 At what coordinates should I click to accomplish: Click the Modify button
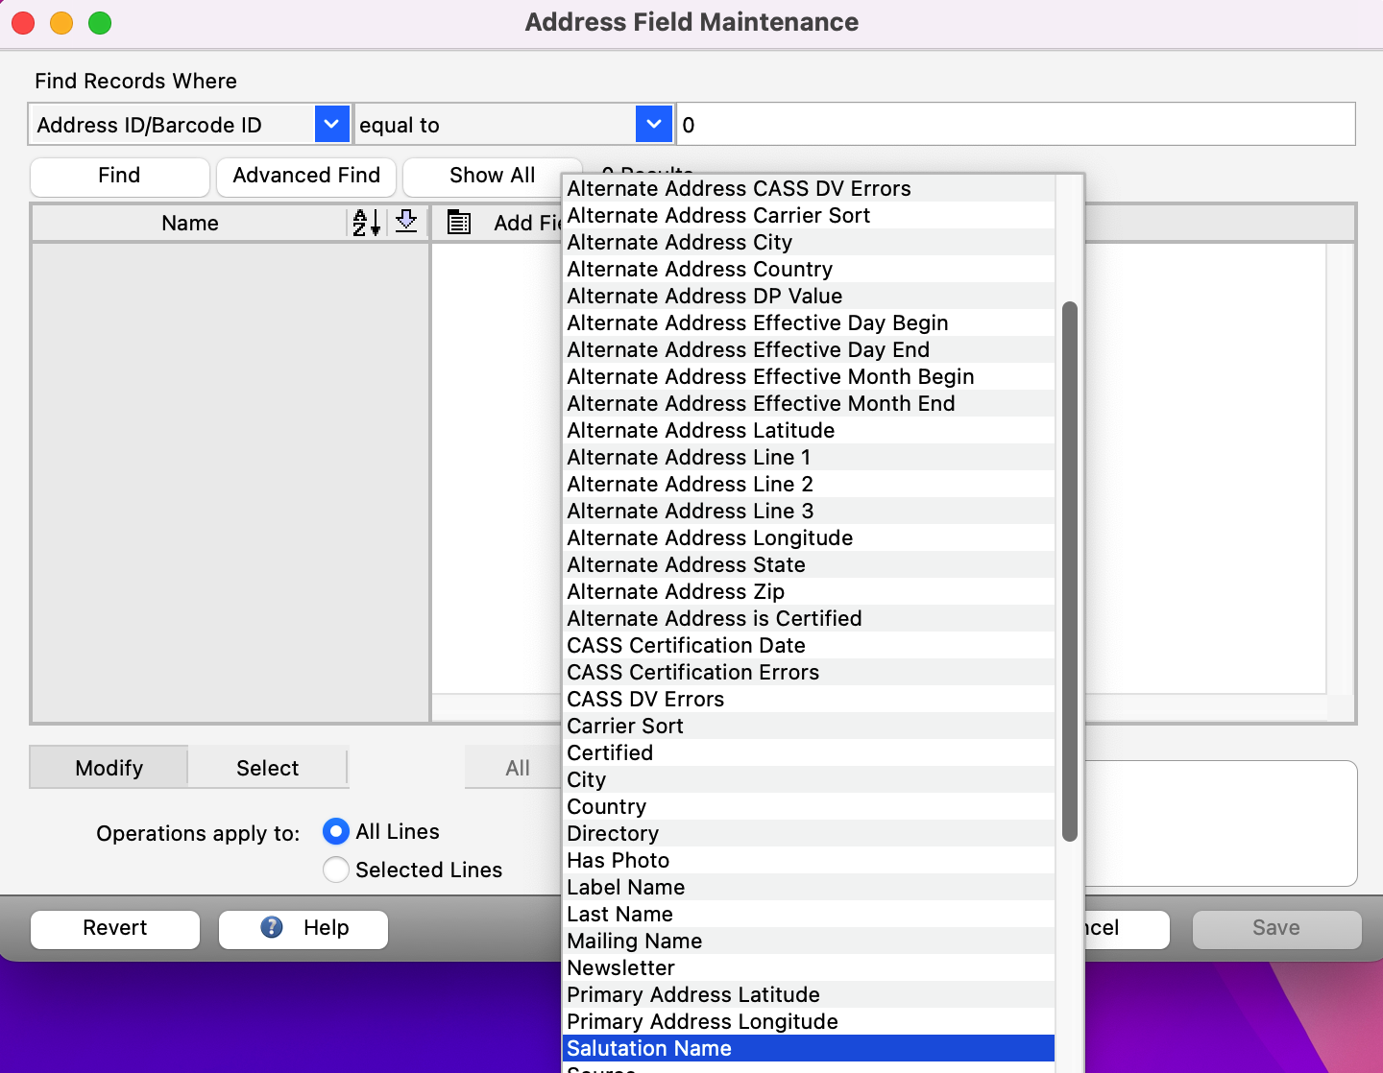[108, 768]
